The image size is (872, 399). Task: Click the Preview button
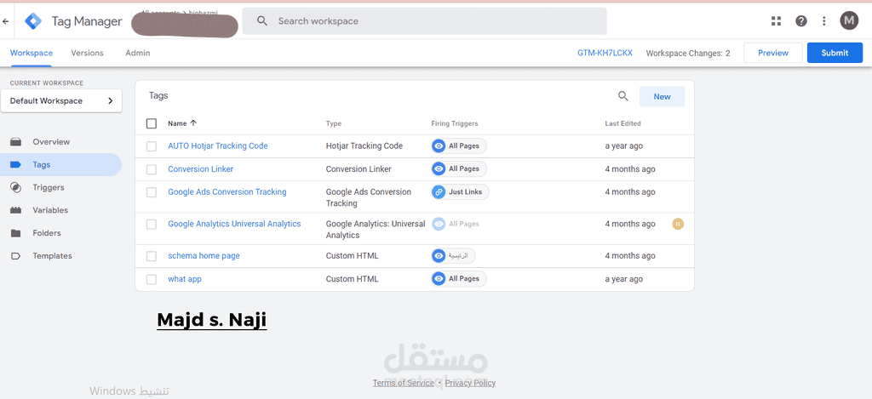tap(773, 53)
